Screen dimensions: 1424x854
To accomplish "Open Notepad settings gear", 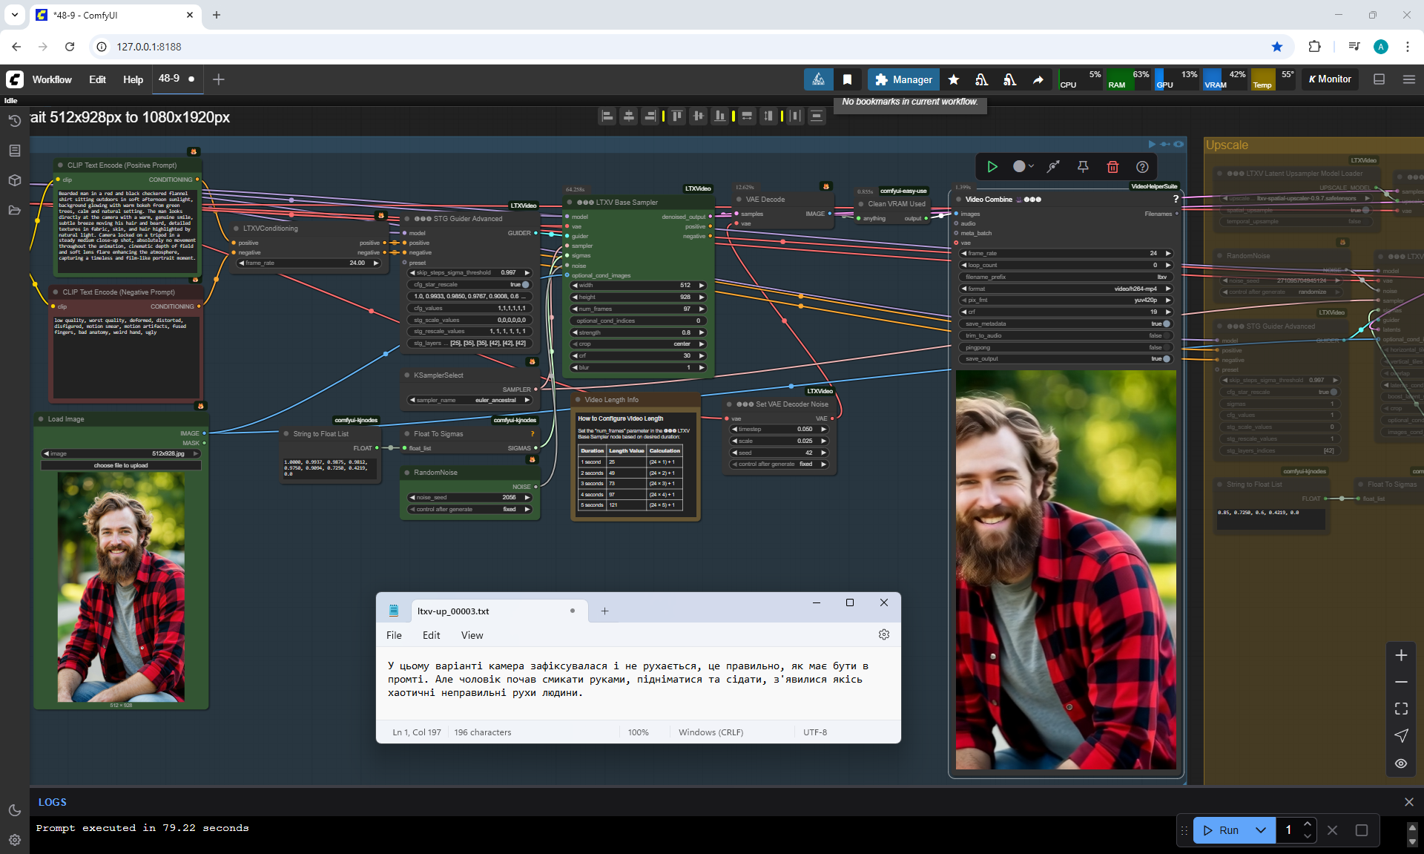I will coord(883,634).
